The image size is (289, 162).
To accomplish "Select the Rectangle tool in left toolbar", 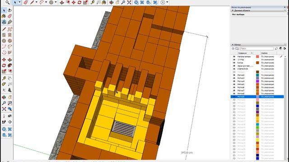I will 4,35.
